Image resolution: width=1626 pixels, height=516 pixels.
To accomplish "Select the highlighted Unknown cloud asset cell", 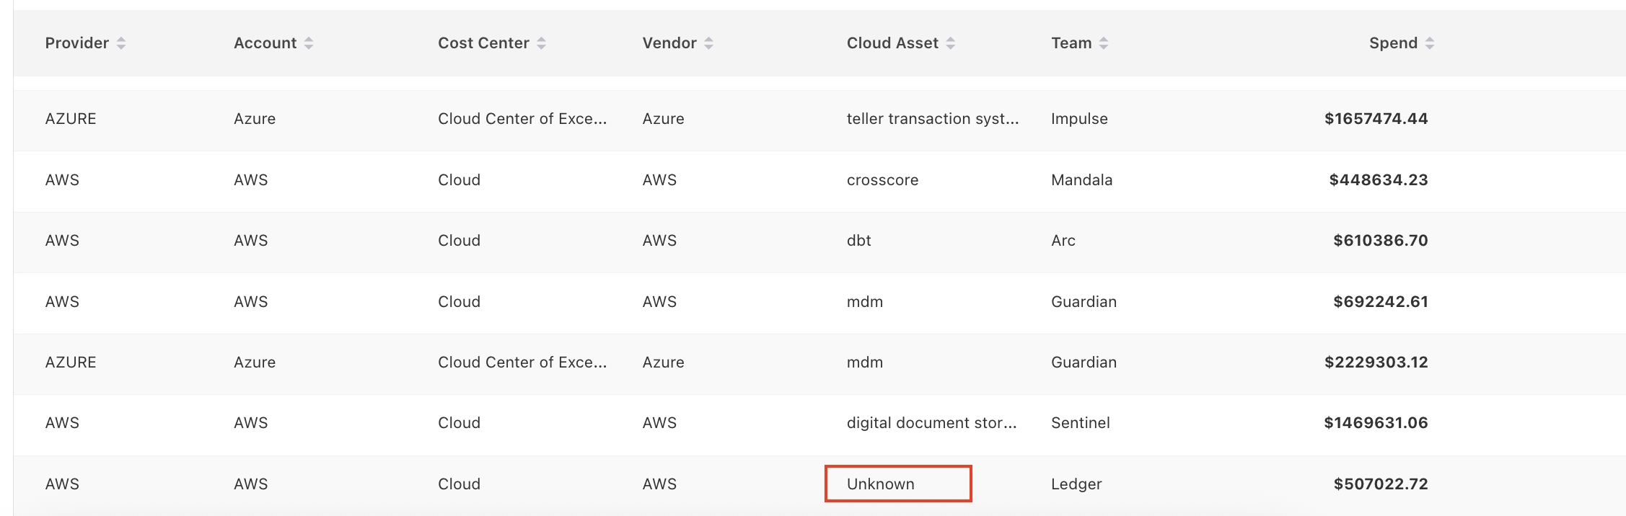I will pyautogui.click(x=897, y=484).
